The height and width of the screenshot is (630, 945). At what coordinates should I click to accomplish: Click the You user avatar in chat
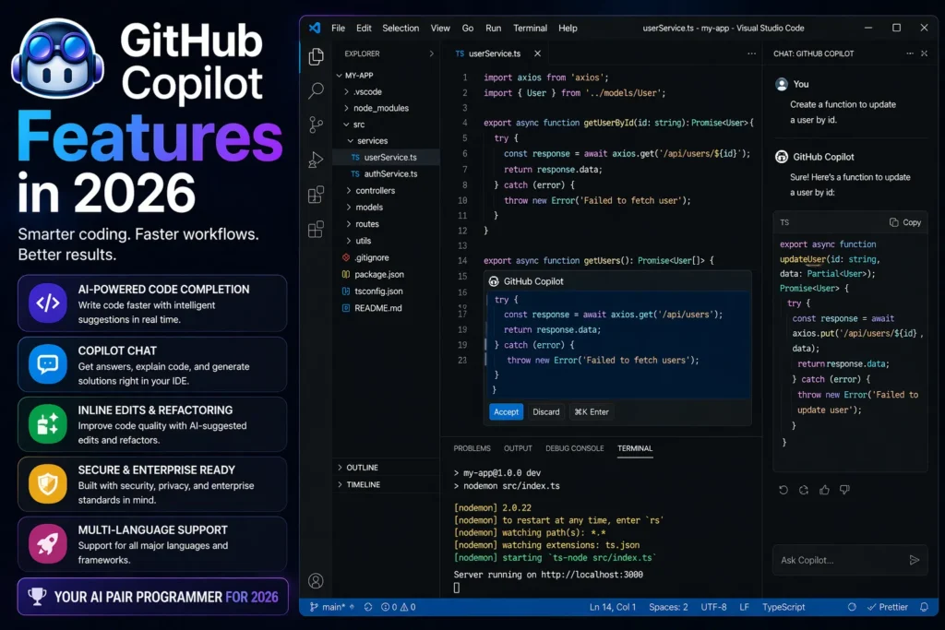pos(782,84)
